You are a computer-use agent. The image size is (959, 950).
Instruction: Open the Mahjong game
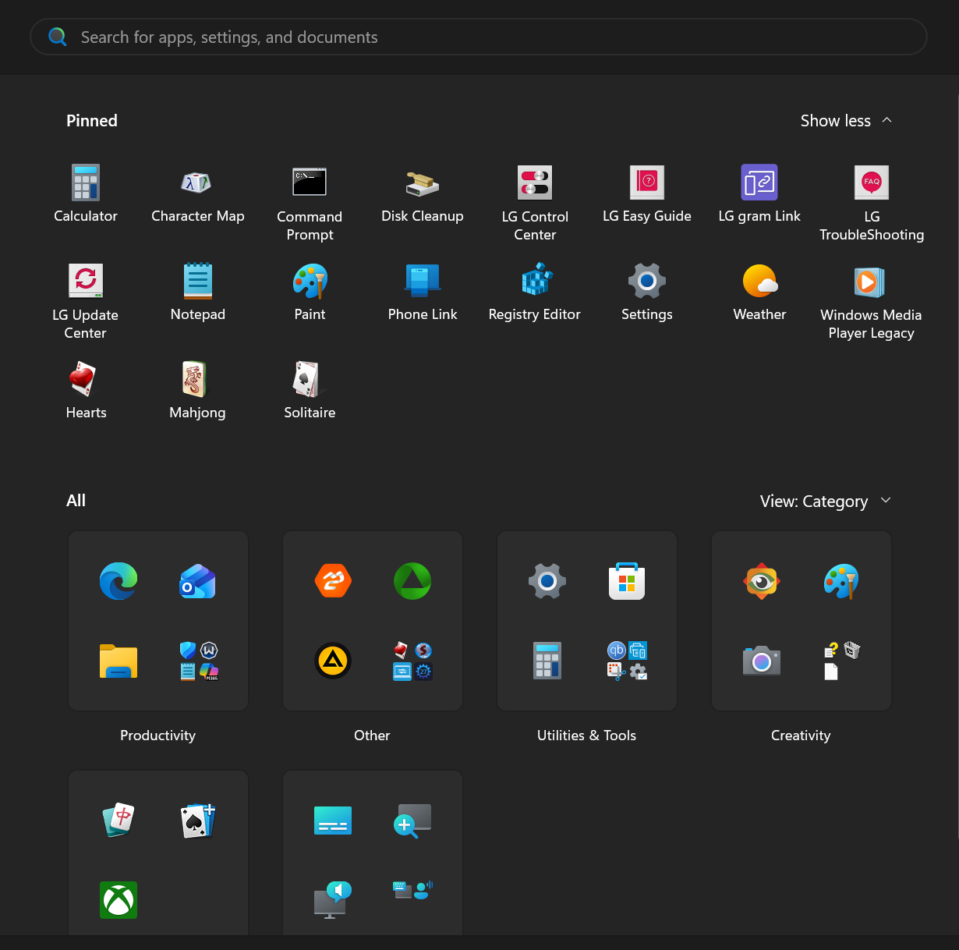click(x=197, y=390)
